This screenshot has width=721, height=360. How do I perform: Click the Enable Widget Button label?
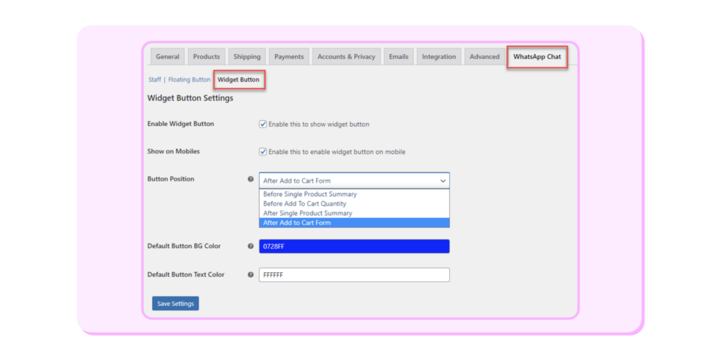pyautogui.click(x=181, y=124)
